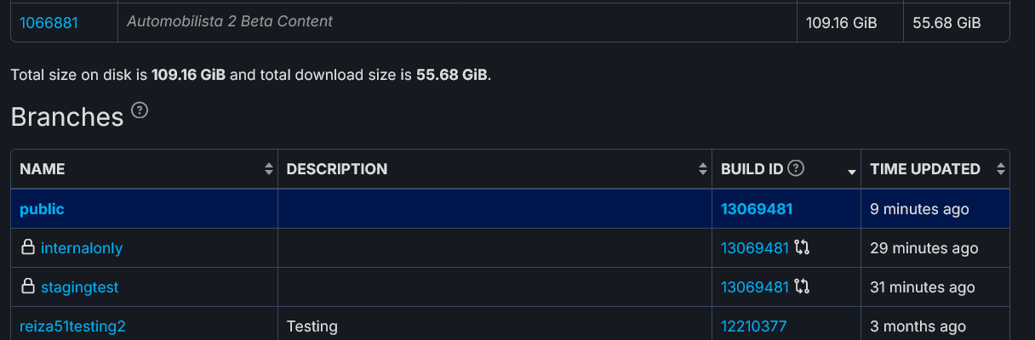Open build 13069481 in public row
The height and width of the screenshot is (340, 1035).
coord(757,209)
